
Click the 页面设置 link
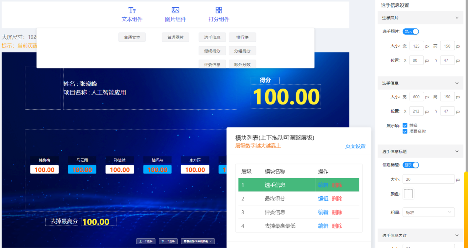[355, 146]
